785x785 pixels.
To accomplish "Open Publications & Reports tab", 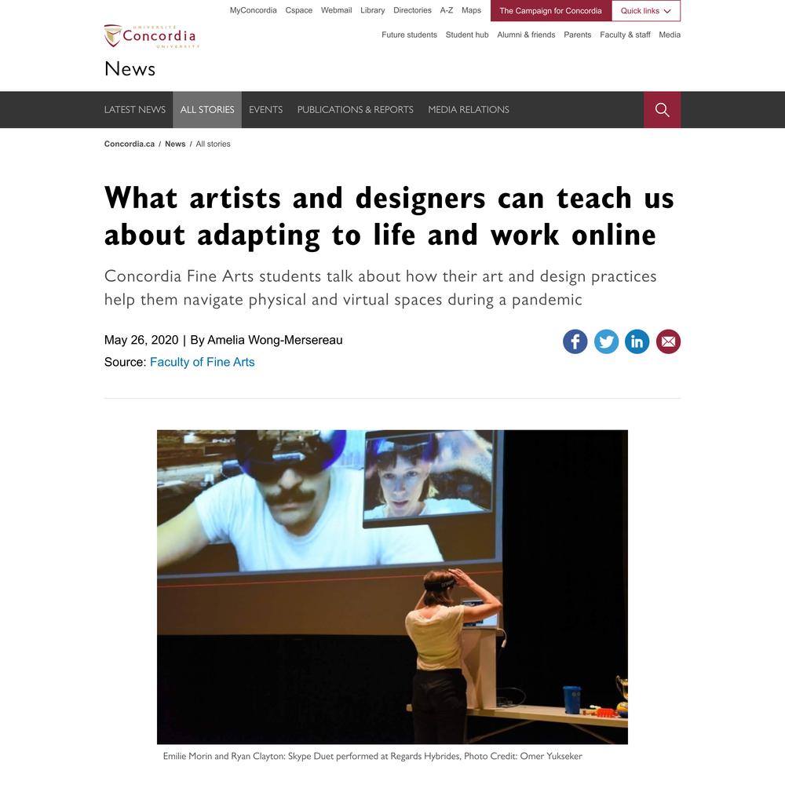I will pyautogui.click(x=356, y=110).
